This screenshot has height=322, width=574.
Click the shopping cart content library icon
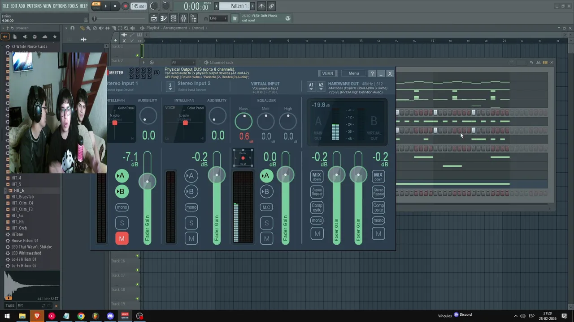[235, 18]
